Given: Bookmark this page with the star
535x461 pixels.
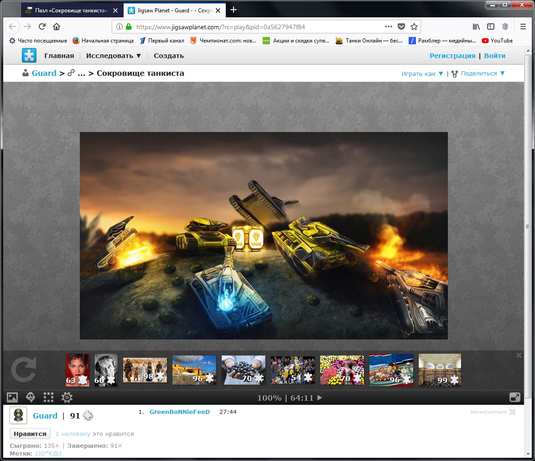Looking at the screenshot, I should 414,26.
